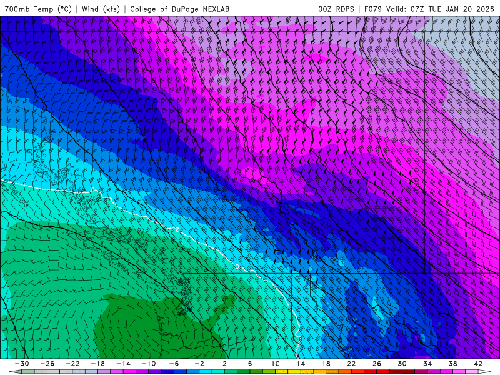Click the '00Z RDPS' model run label
The height and width of the screenshot is (375, 500).
[336, 9]
